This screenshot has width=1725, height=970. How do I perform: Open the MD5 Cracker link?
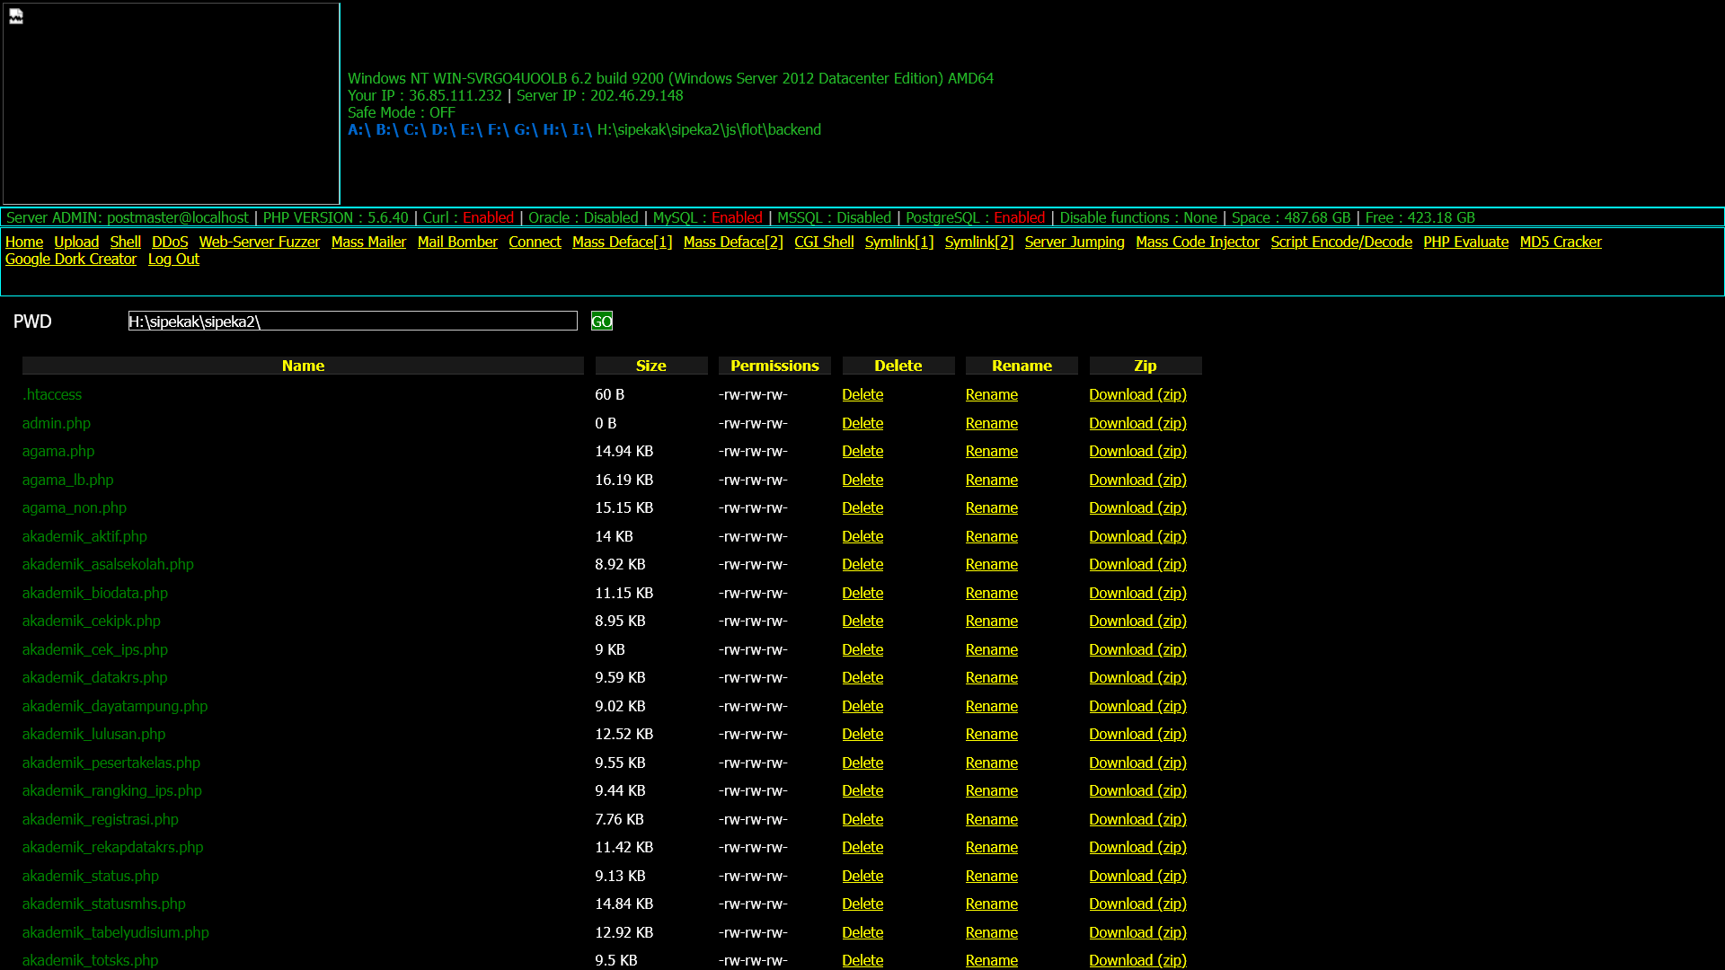click(1561, 242)
